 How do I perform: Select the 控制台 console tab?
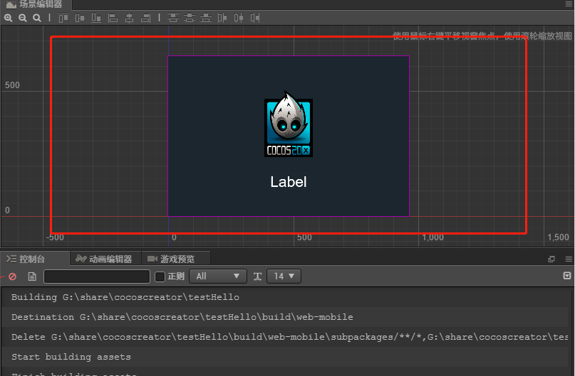tap(27, 259)
